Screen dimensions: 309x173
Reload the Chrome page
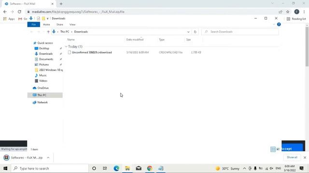pyautogui.click(x=19, y=12)
